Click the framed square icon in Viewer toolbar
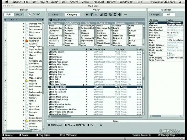 click(115, 14)
